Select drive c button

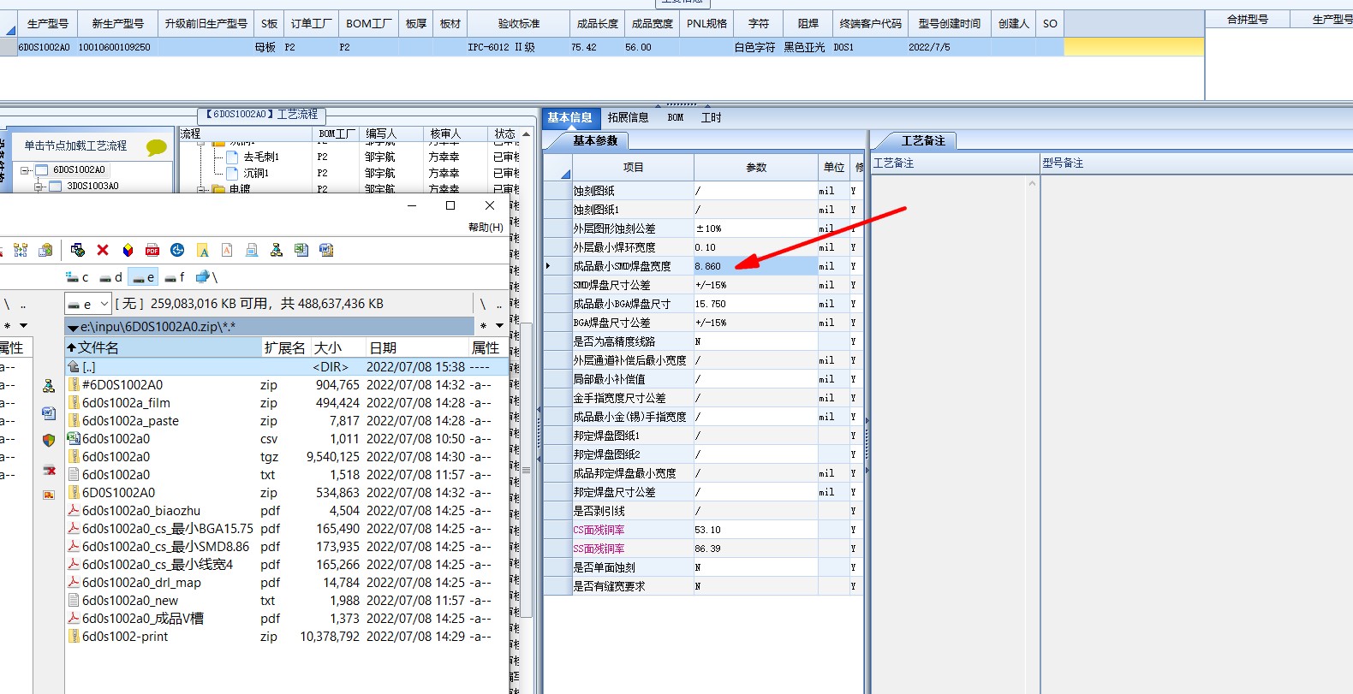point(78,277)
